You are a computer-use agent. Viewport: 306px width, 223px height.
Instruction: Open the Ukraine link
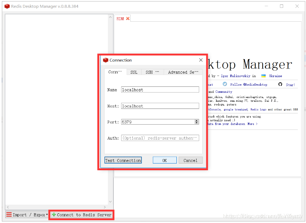[275, 76]
